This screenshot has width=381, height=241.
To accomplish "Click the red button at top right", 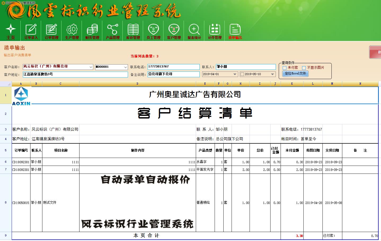I will pyautogui.click(x=375, y=52).
